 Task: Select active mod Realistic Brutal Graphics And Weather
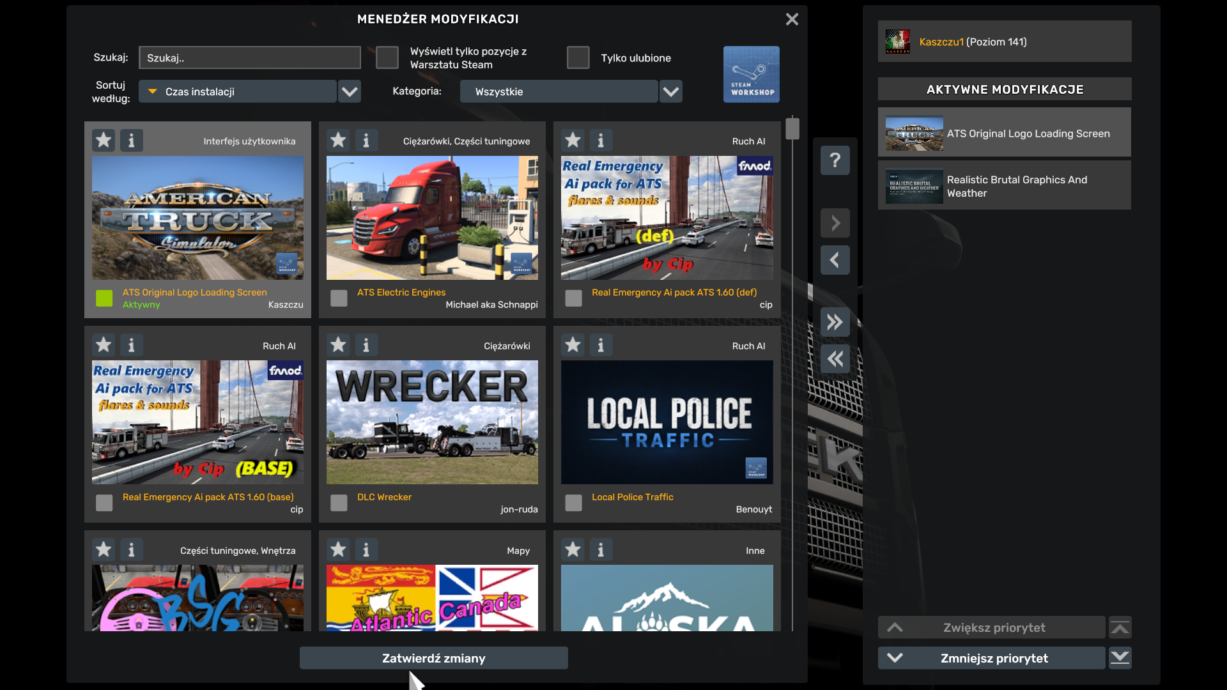[x=1005, y=185]
